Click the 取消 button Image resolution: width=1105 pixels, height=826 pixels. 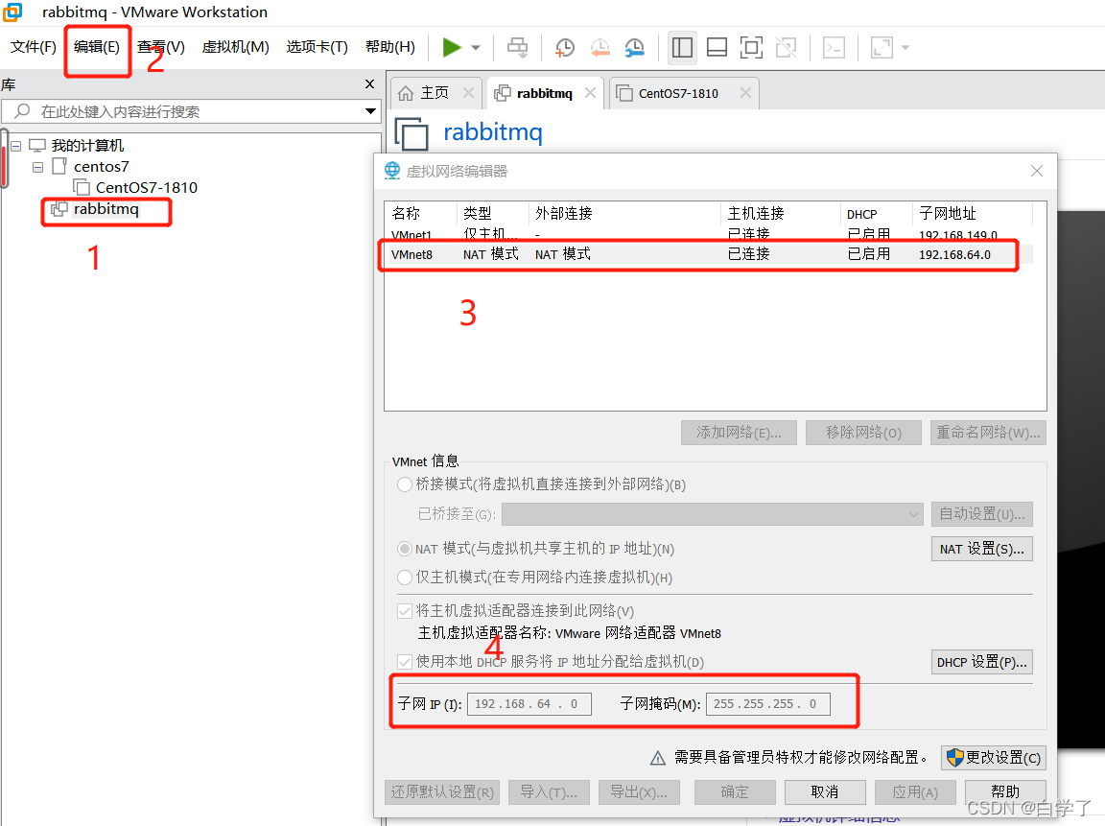coord(825,792)
